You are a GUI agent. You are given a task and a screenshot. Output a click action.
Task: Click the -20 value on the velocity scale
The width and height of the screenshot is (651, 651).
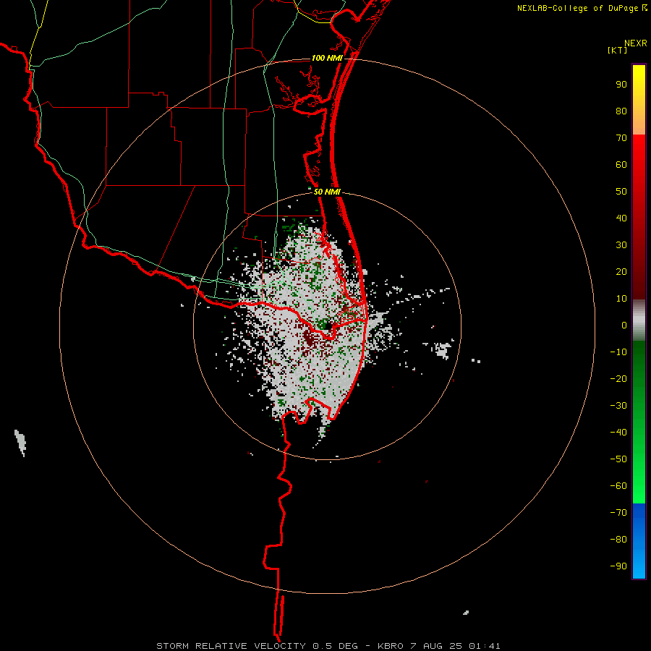[x=618, y=378]
